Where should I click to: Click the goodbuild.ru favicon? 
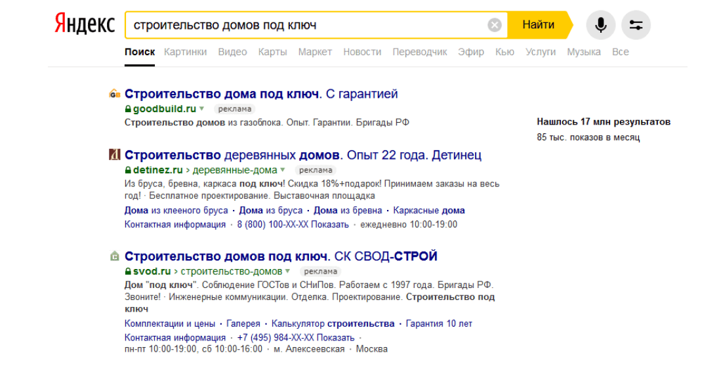(114, 94)
